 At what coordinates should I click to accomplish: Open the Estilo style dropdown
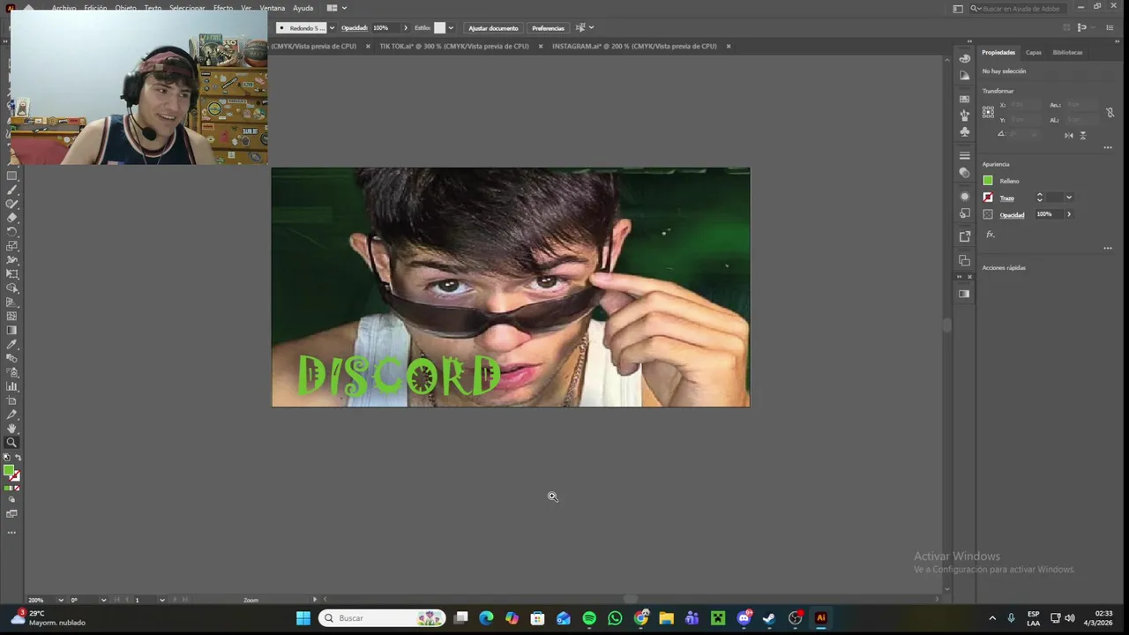coord(451,28)
